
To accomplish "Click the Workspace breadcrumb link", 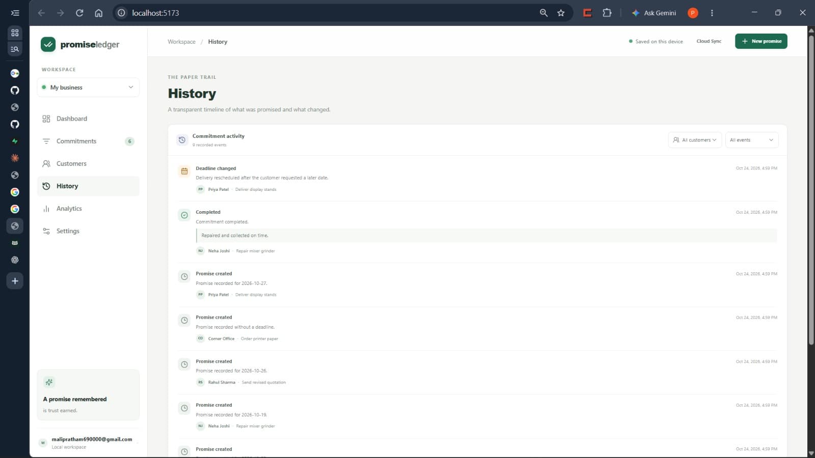I will coord(181,42).
